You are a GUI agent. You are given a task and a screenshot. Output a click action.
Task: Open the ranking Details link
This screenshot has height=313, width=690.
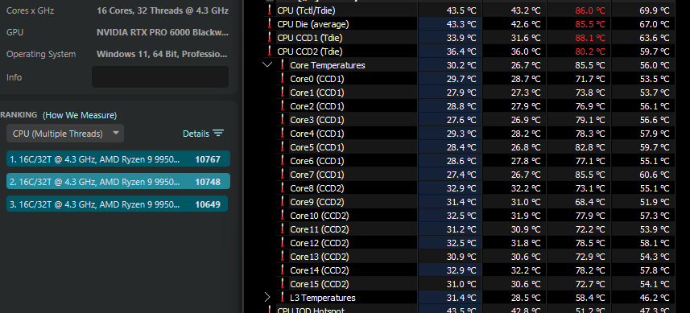(196, 134)
